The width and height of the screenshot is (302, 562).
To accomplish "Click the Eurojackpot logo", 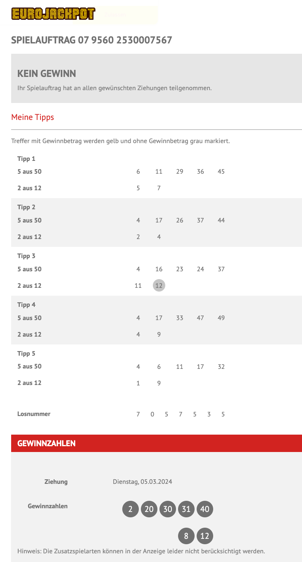I will point(53,14).
